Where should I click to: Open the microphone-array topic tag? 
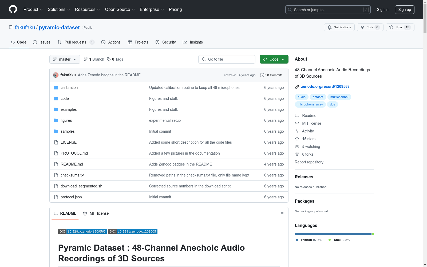[310, 104]
